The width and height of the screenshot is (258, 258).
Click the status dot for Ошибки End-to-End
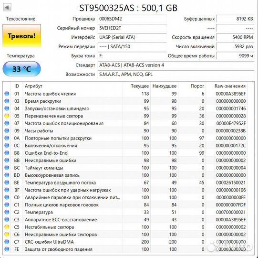pyautogui.click(x=7, y=153)
